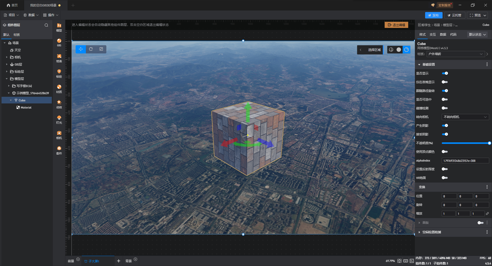Click the wireframe globe view icon

[391, 50]
